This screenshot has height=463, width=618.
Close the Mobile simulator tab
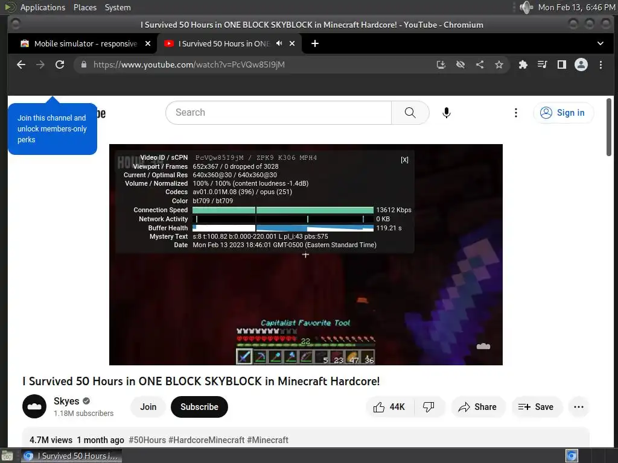click(148, 43)
